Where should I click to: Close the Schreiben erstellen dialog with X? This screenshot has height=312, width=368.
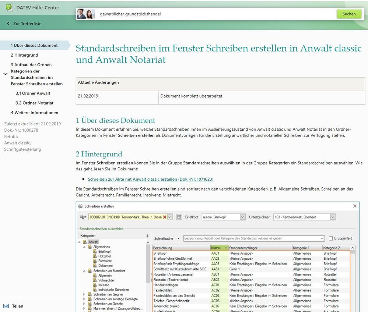click(355, 206)
